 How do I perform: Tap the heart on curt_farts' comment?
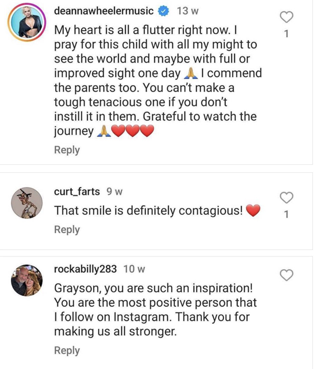coord(287,197)
